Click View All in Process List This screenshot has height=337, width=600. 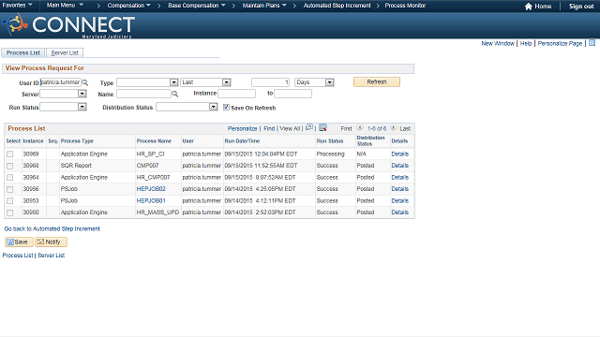point(290,129)
